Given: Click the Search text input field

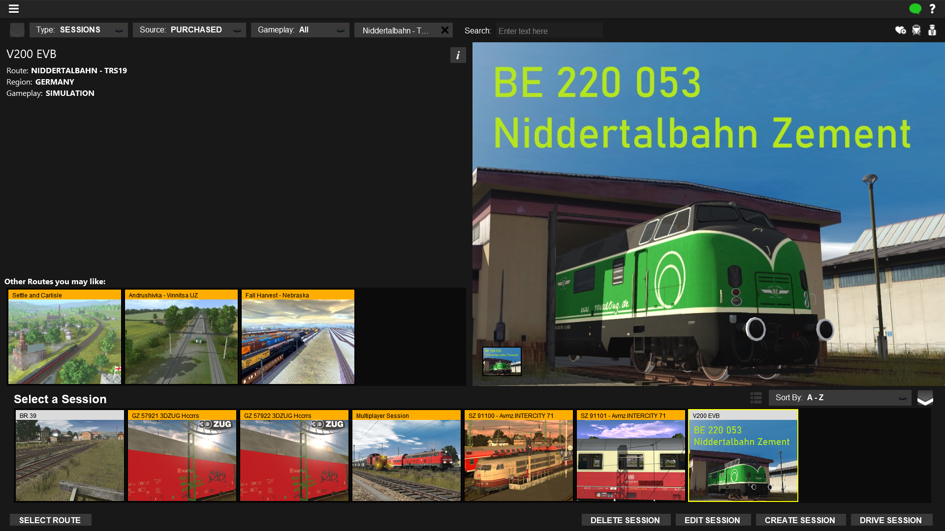Looking at the screenshot, I should [x=549, y=30].
